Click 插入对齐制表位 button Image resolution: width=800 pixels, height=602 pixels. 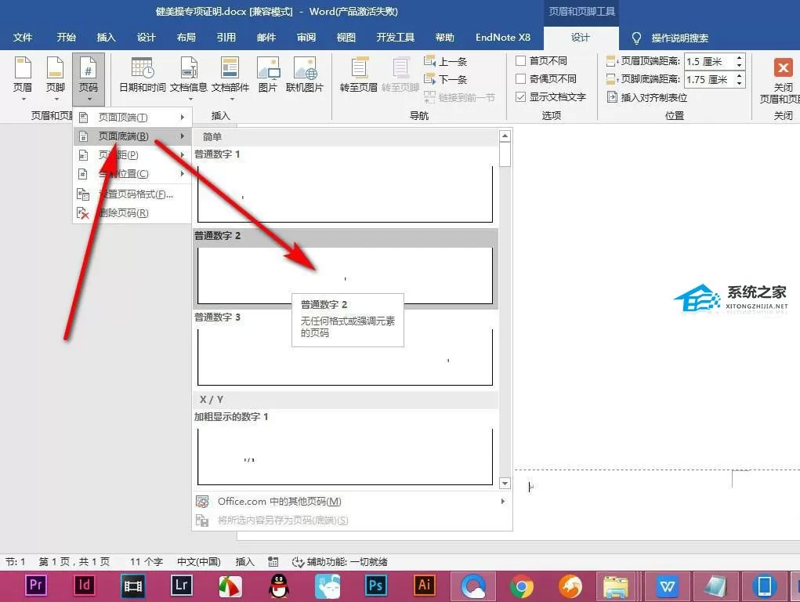[647, 97]
